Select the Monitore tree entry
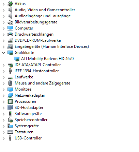The image size is (139, 152). point(23,89)
